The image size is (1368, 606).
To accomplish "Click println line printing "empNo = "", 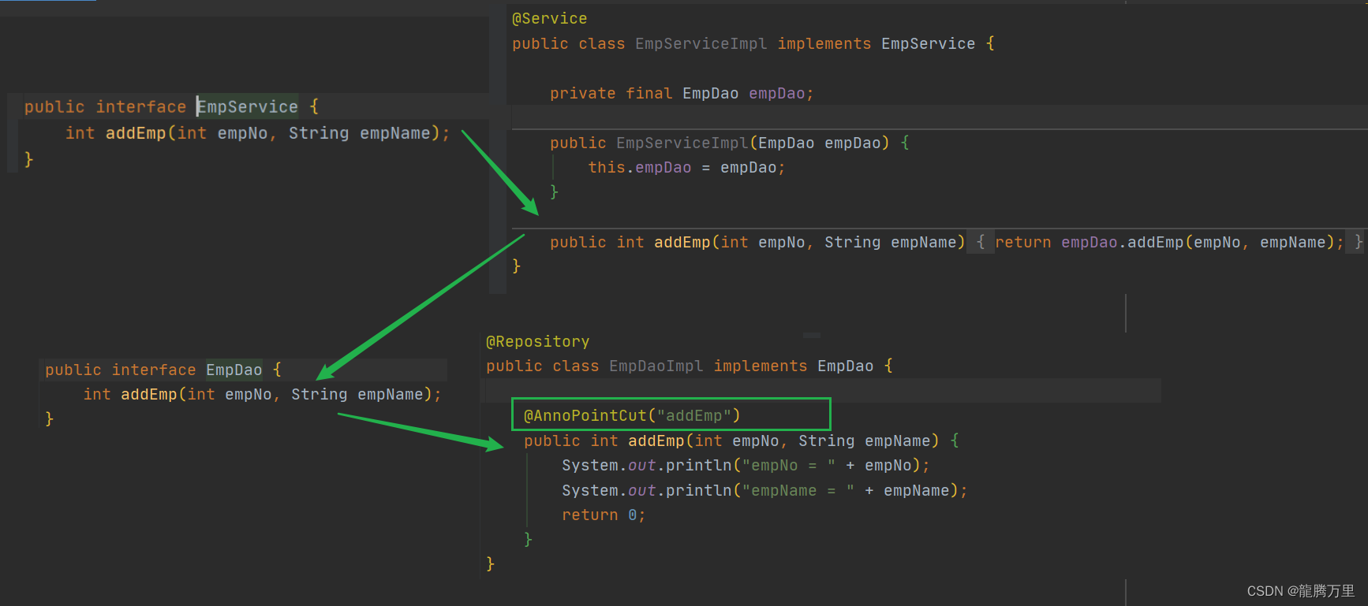I will click(746, 465).
